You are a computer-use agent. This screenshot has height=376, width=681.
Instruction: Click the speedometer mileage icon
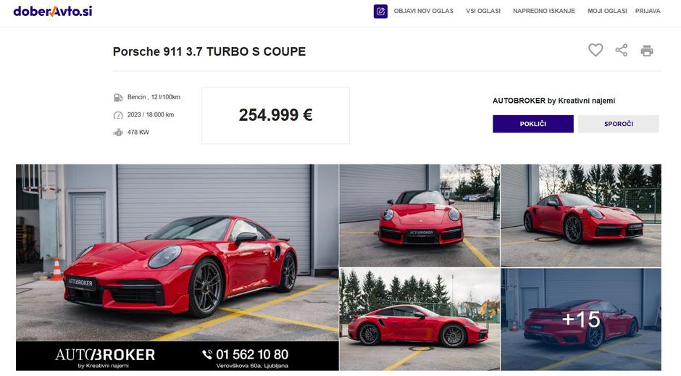(118, 115)
